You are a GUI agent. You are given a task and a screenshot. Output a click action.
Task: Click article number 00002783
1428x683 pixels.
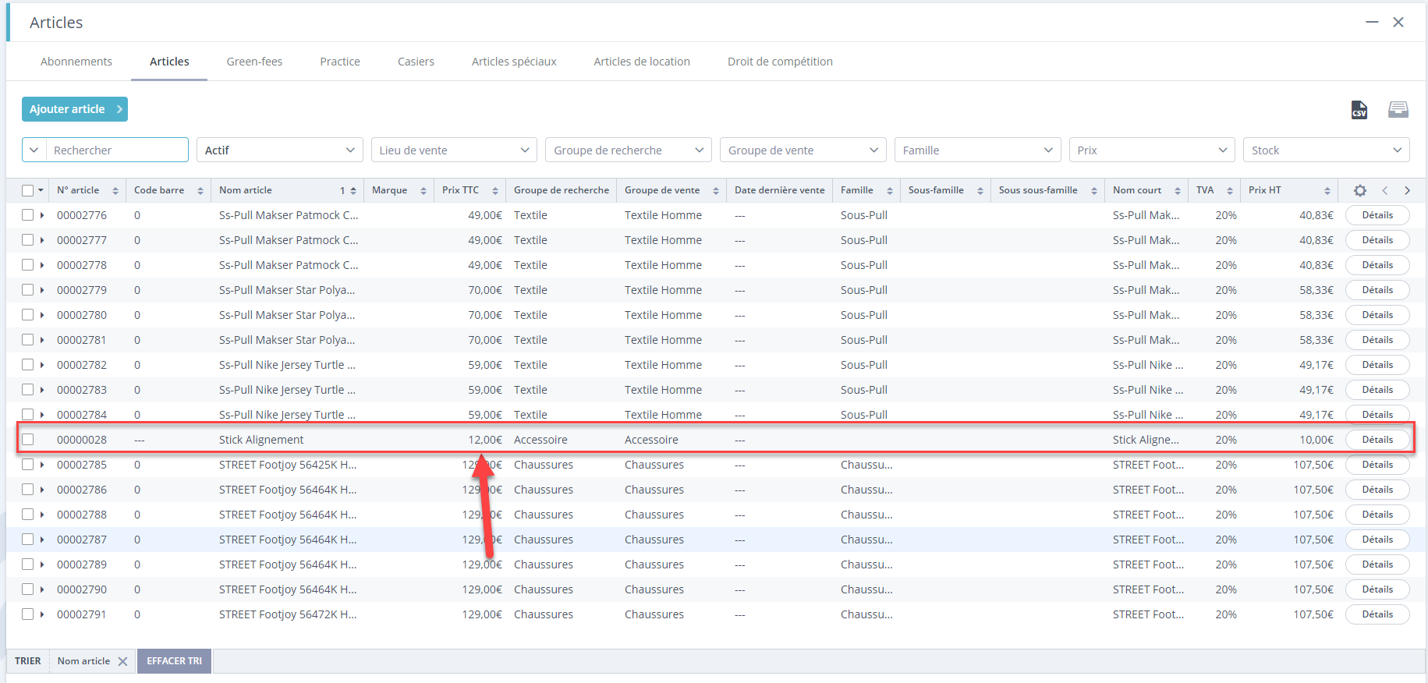[x=82, y=390]
